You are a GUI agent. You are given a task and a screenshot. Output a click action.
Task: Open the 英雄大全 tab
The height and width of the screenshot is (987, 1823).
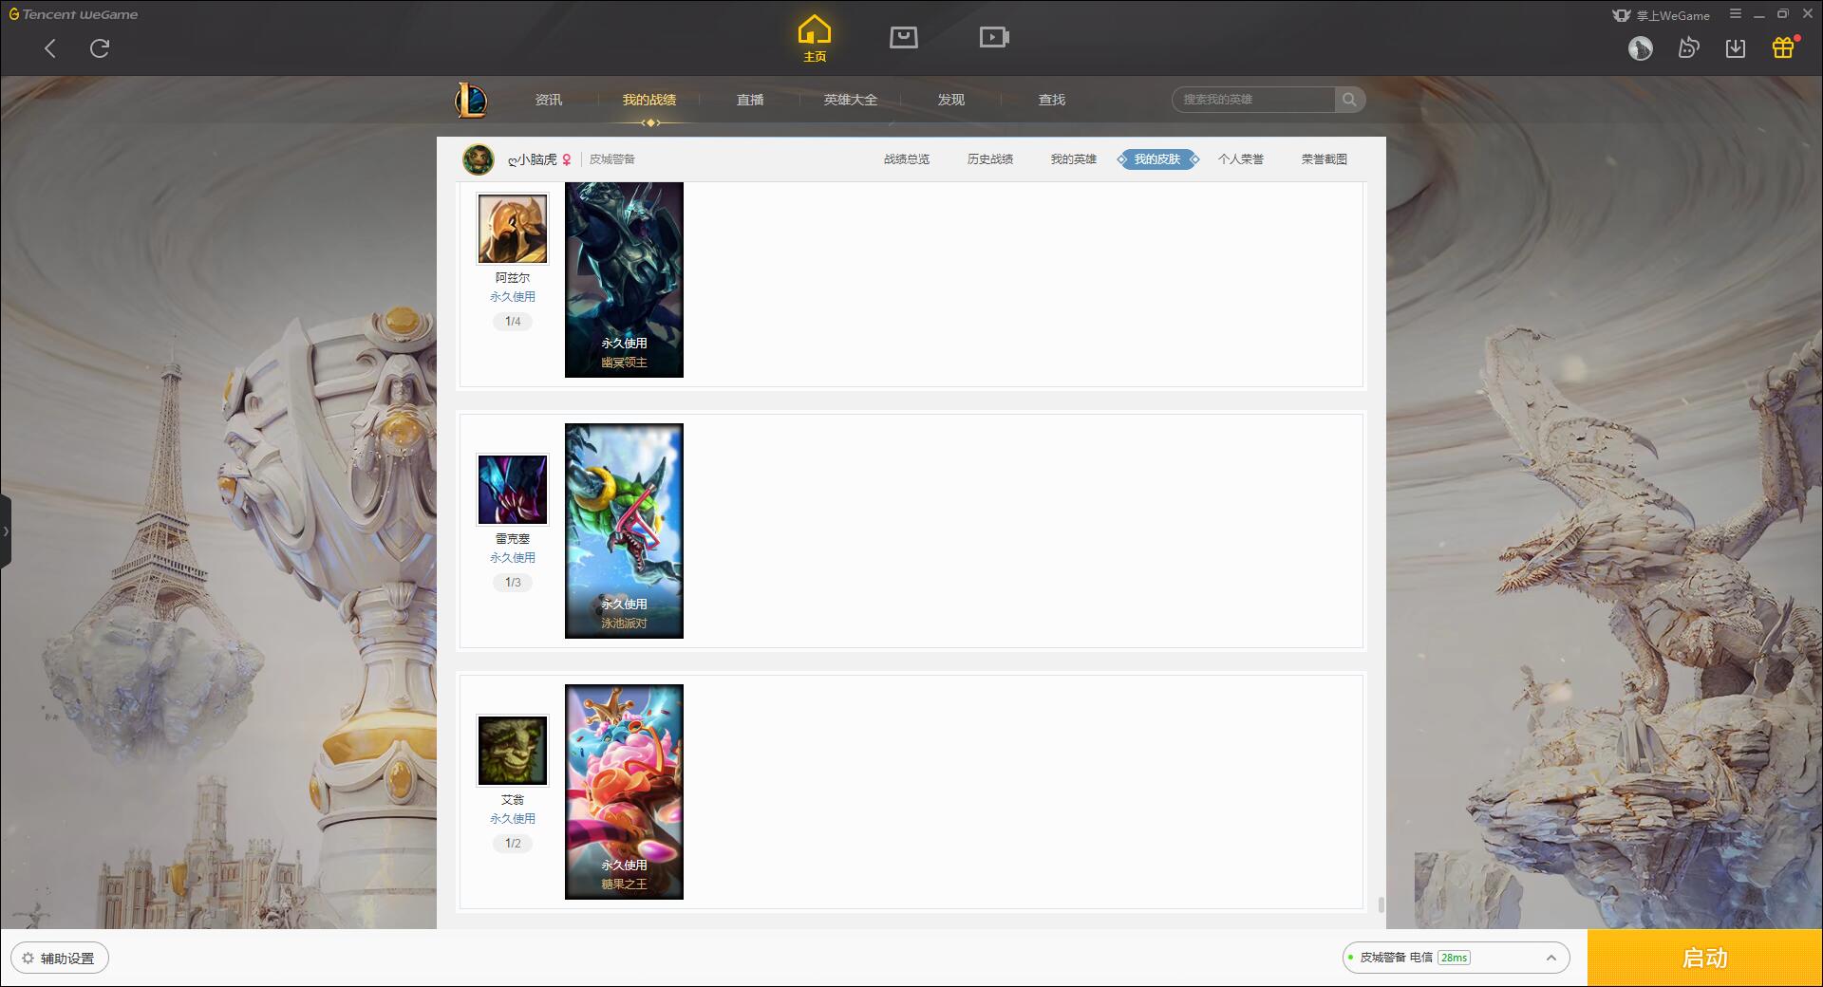click(851, 100)
